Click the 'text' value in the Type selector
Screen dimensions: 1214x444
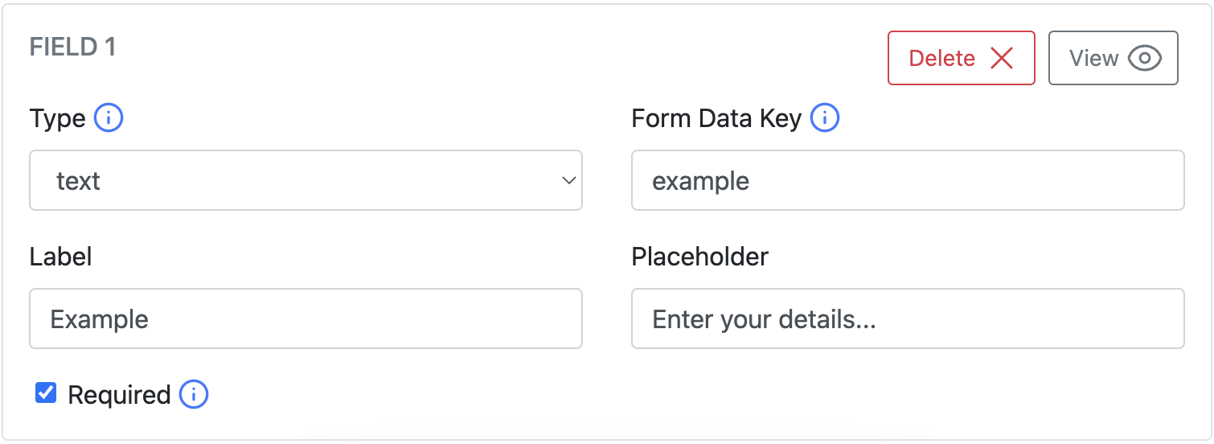click(x=78, y=181)
